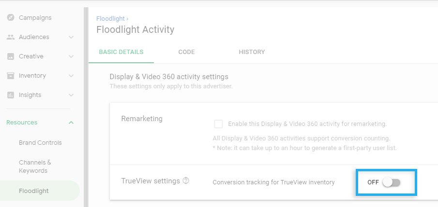
Task: Open TrueView settings help question mark
Action: click(x=186, y=181)
